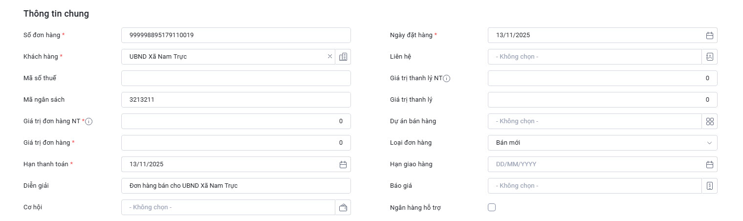This screenshot has width=743, height=221.
Task: Focus the empty Mã số thuế field
Action: point(236,78)
